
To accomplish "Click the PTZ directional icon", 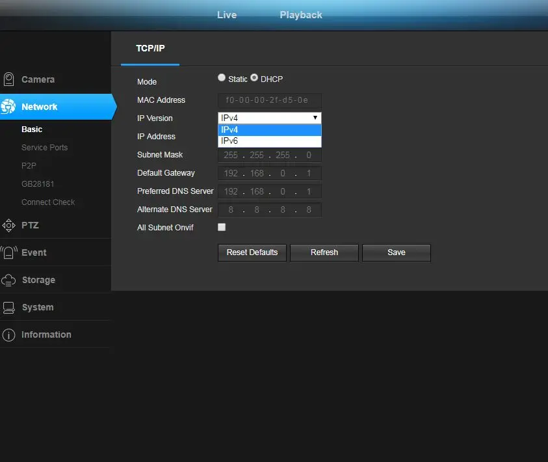I will tap(8, 225).
